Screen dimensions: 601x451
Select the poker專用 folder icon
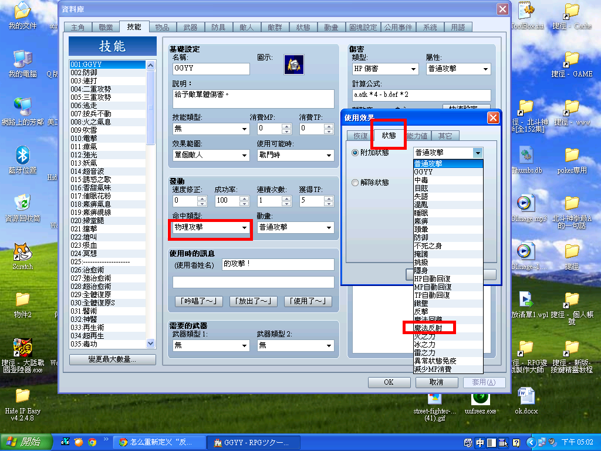click(x=572, y=160)
